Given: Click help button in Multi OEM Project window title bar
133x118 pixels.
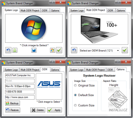Looking at the screenshot, I should [118, 2].
